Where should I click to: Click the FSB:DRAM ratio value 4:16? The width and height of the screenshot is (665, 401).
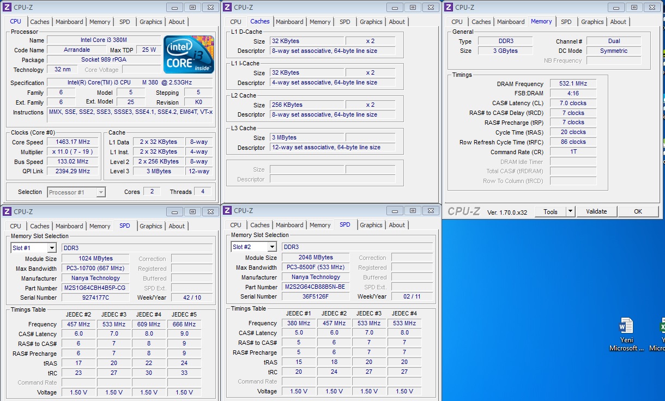click(x=573, y=93)
